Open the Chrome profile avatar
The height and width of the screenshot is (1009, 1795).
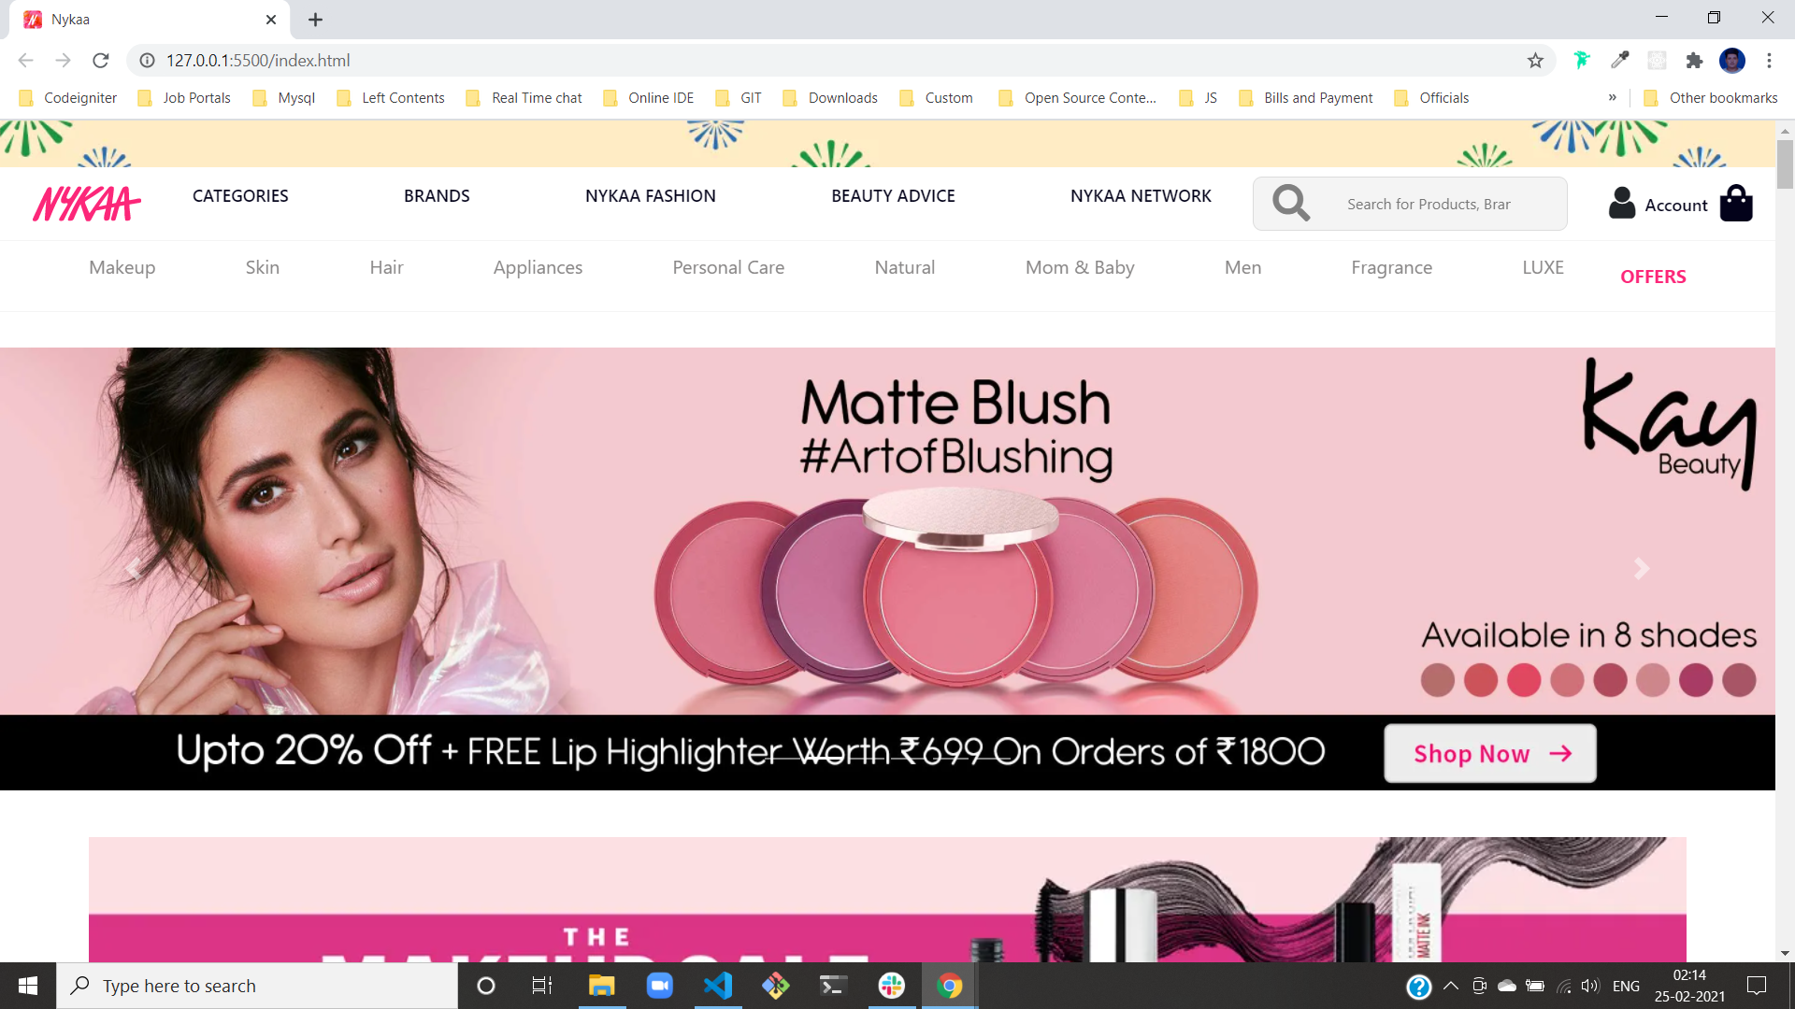(1732, 61)
